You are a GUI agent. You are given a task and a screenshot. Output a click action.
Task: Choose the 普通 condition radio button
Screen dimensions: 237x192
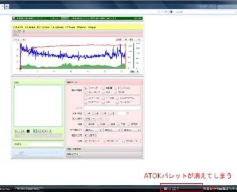point(108,124)
